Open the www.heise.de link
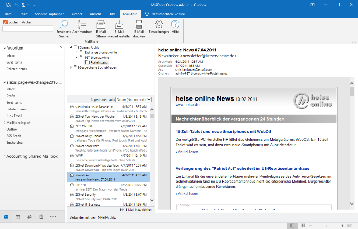Viewport: 358px width, 229px height. pos(187,105)
